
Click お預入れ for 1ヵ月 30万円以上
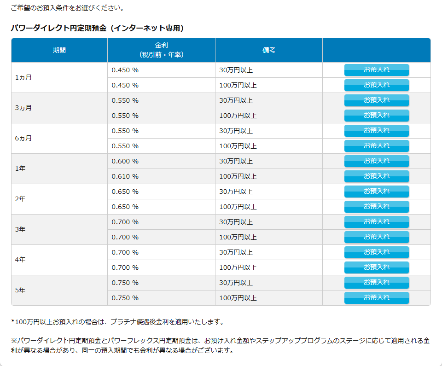point(376,70)
